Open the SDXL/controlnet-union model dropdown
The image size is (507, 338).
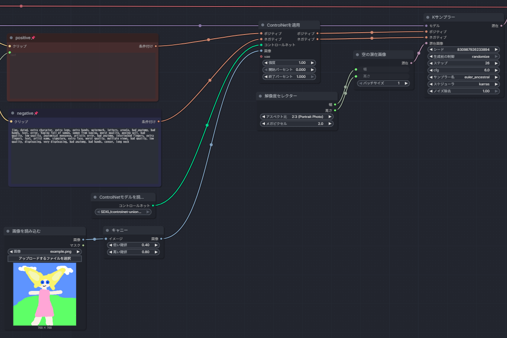coord(123,212)
